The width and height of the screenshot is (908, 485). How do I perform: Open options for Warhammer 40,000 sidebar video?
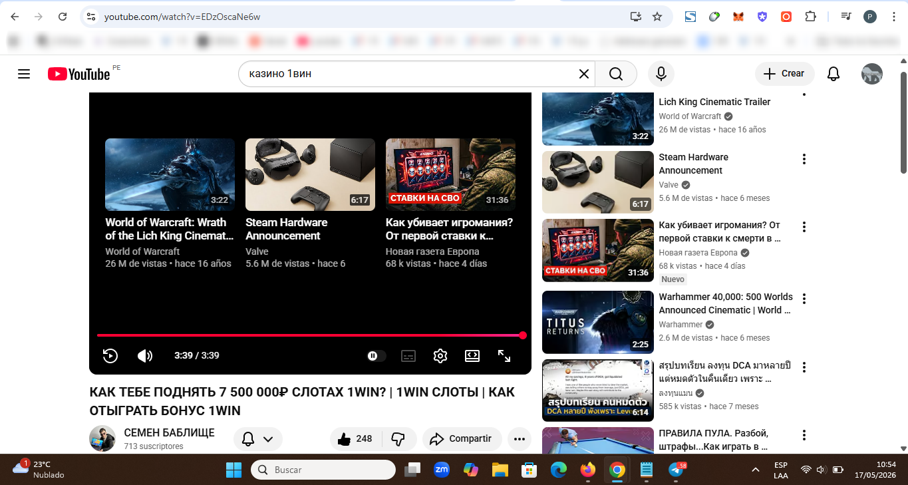(x=804, y=299)
